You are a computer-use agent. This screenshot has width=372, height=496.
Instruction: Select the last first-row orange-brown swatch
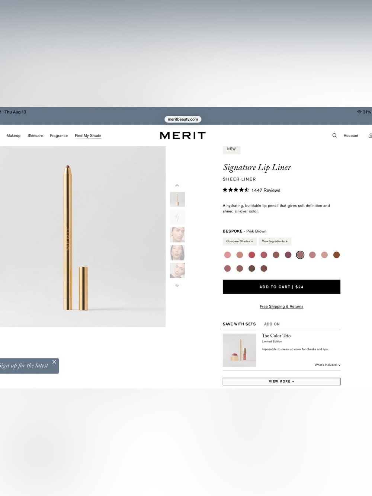tap(337, 255)
